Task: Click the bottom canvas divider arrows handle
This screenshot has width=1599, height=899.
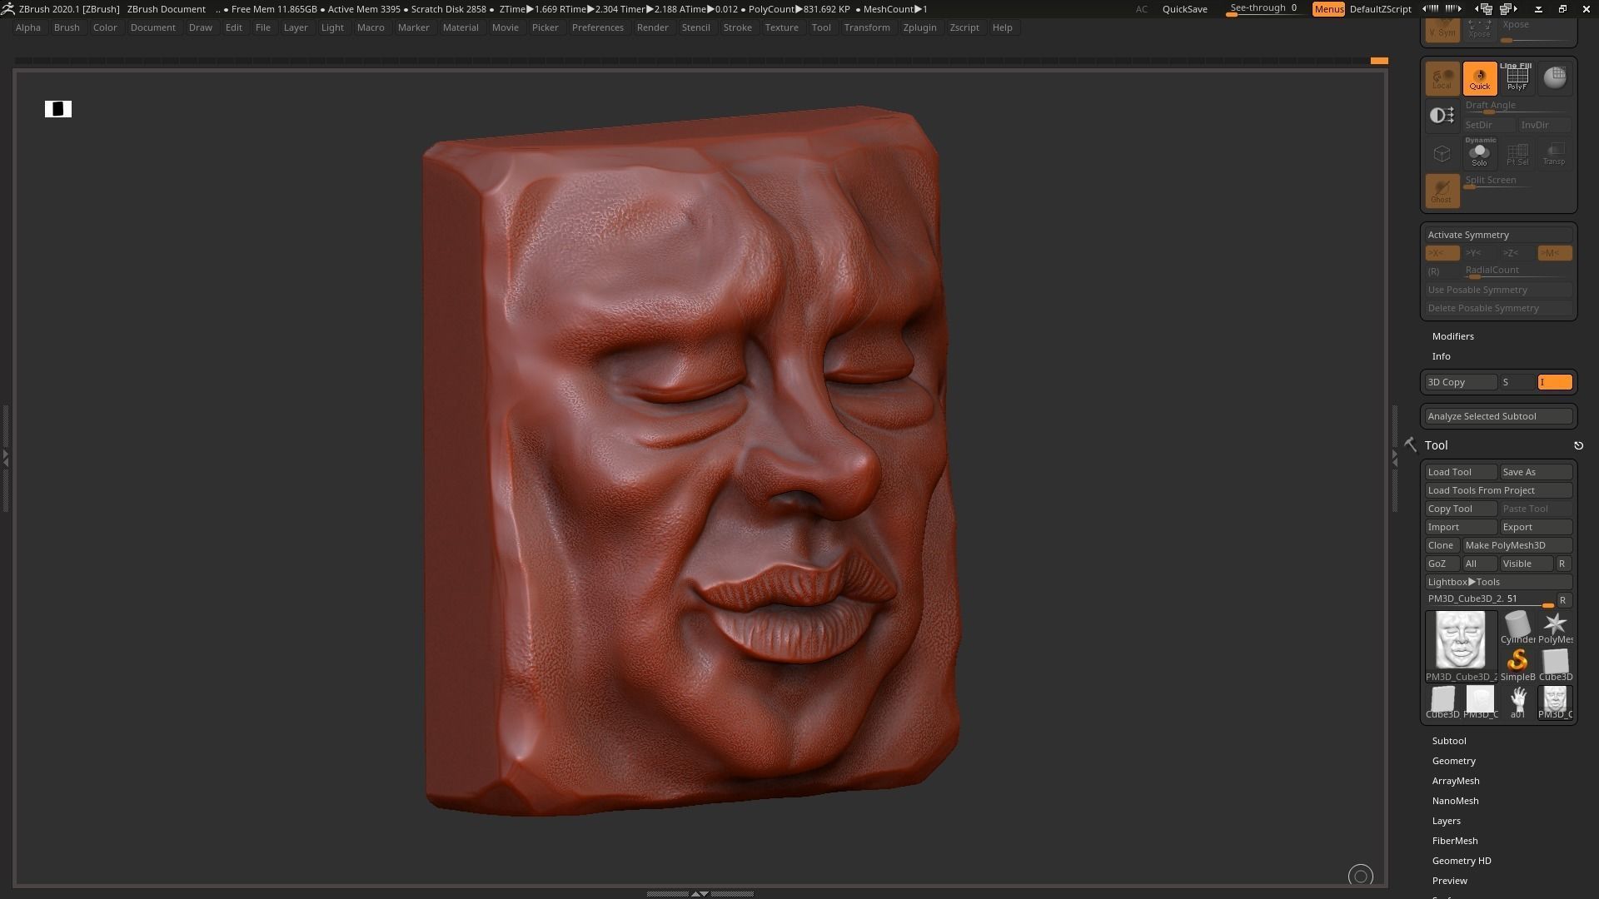Action: click(700, 893)
